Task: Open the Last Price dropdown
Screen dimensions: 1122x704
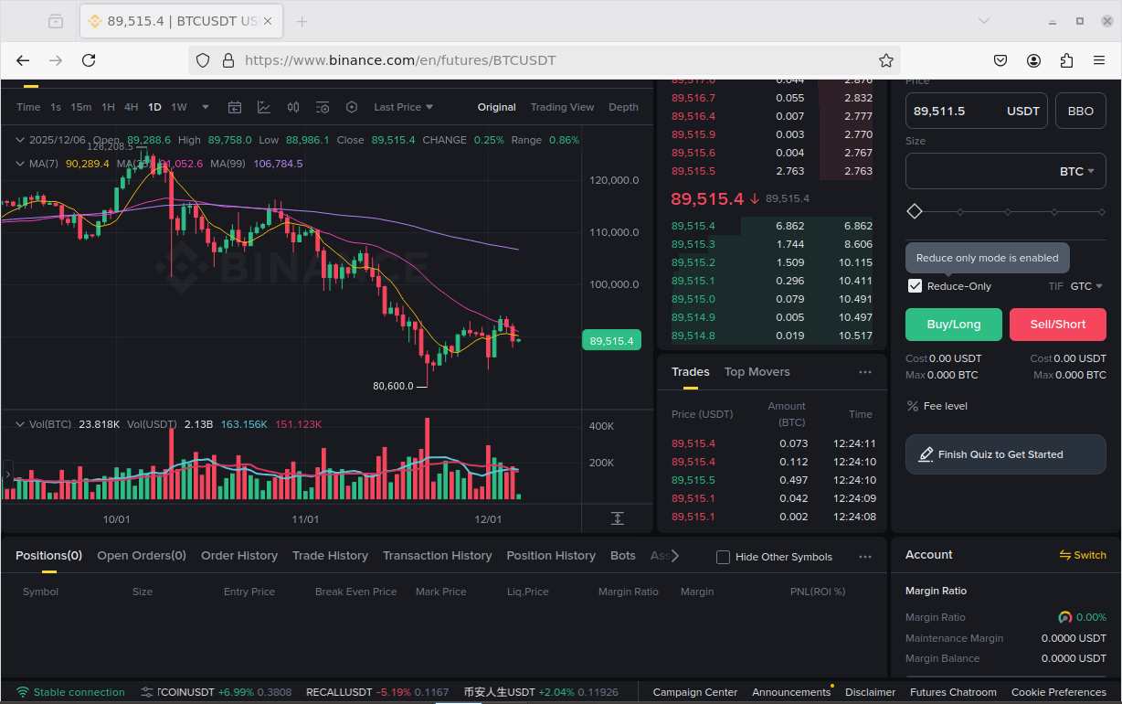Action: [403, 107]
